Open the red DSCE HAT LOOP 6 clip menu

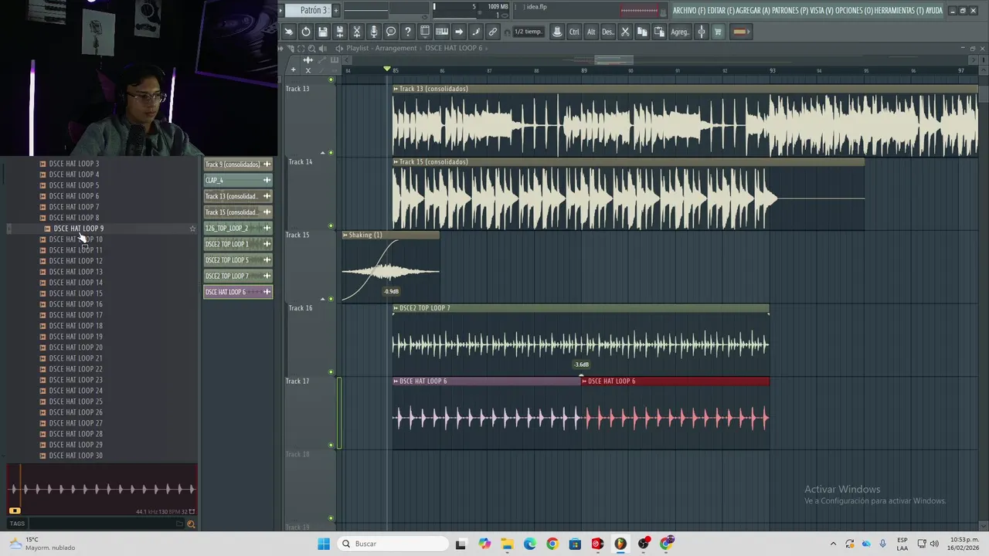[584, 381]
